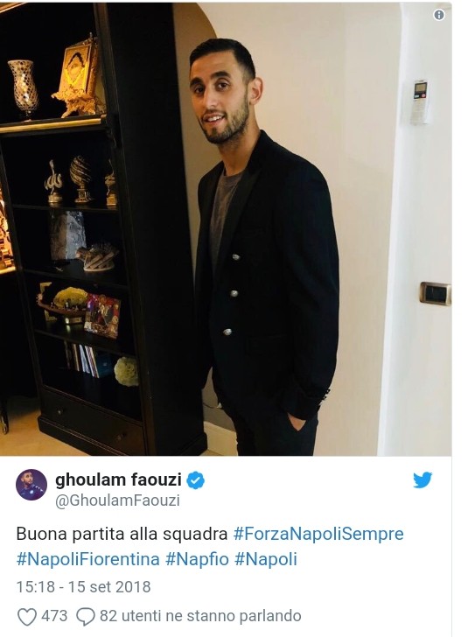Image resolution: width=468 pixels, height=637 pixels.
Task: Click the speech bubble reply icon
Action: pos(86,617)
